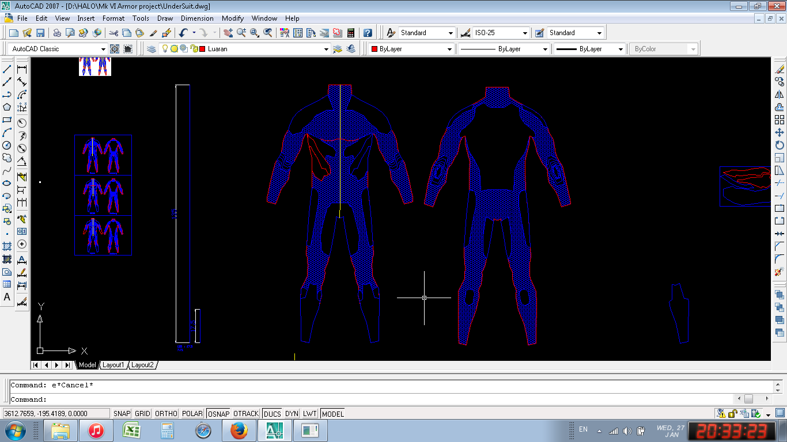
Task: Click the MODEL button in the status bar
Action: coord(332,414)
